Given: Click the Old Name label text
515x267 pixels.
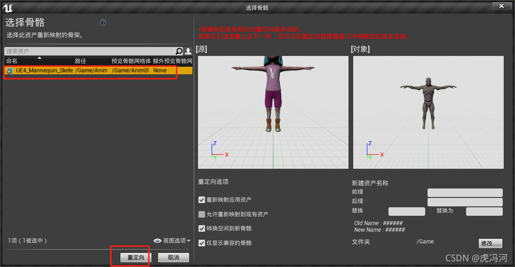Looking at the screenshot, I should click(378, 223).
